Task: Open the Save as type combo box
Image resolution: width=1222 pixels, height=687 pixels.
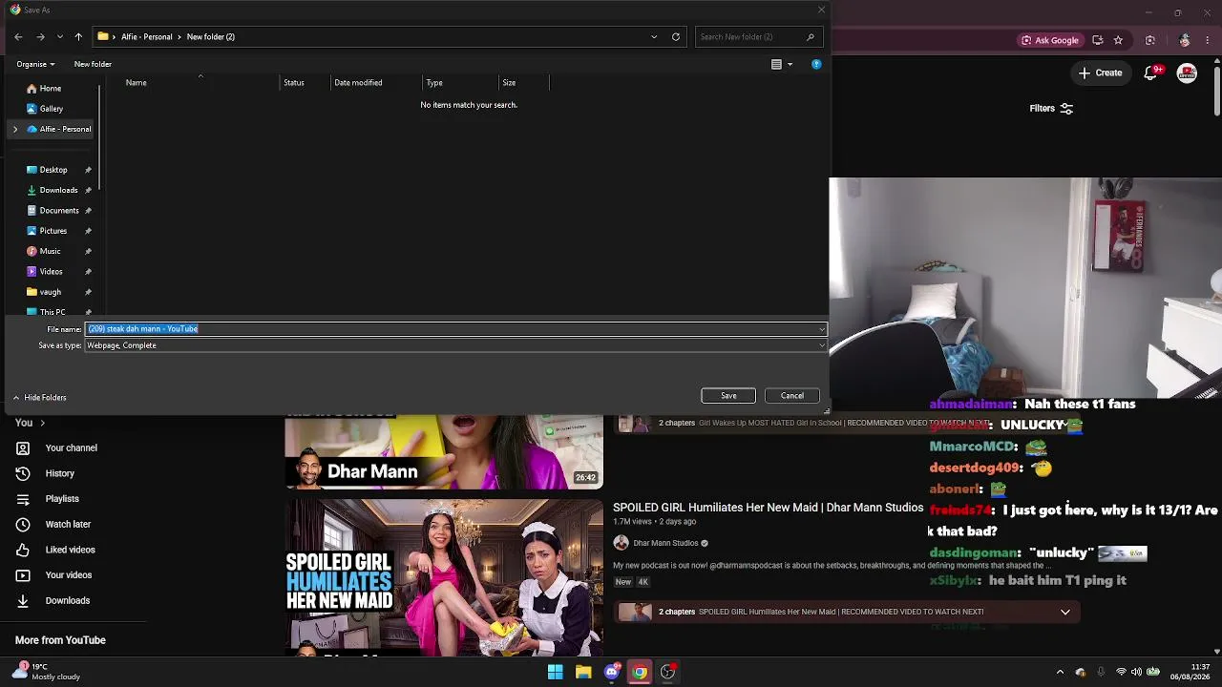Action: click(455, 345)
